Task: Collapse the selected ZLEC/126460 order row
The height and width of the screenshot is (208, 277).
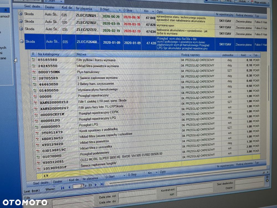Action: [x=22, y=41]
